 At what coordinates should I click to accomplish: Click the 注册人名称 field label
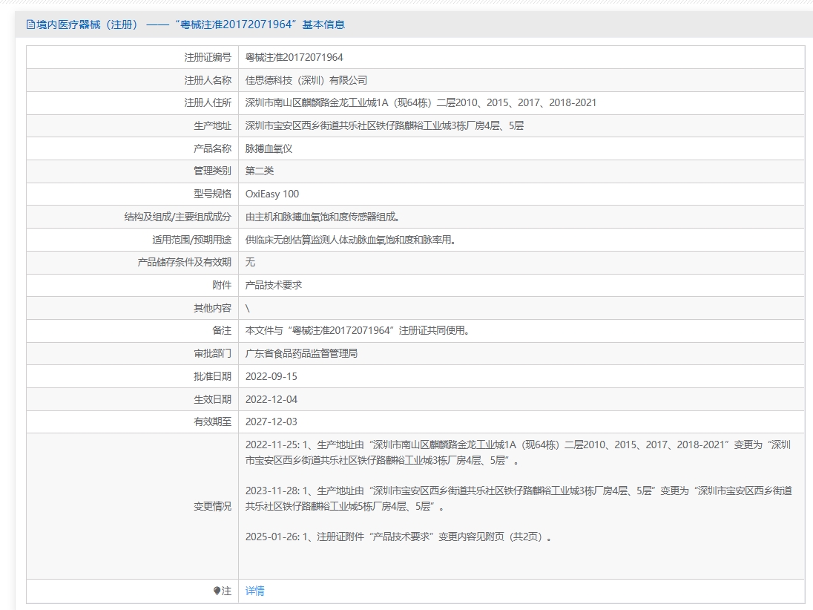tap(208, 80)
